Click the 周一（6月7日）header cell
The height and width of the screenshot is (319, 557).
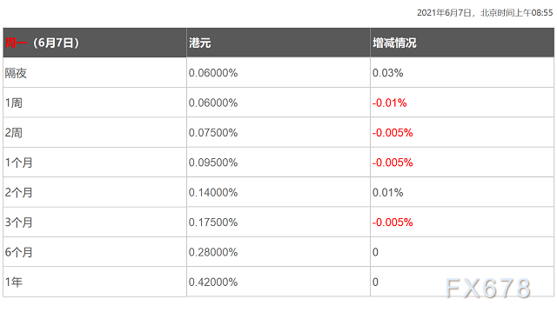[95, 43]
